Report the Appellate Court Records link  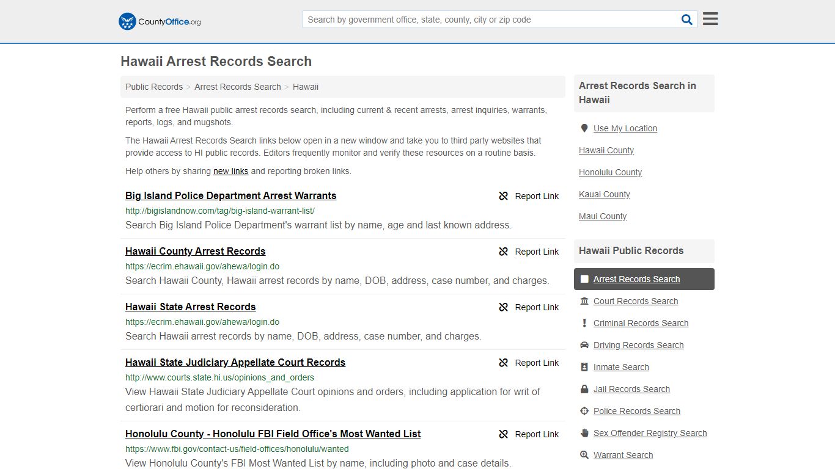coord(537,363)
